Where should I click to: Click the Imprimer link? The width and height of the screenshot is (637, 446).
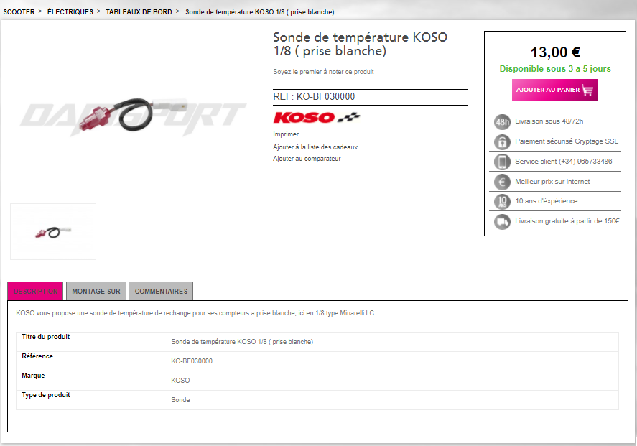click(x=286, y=134)
